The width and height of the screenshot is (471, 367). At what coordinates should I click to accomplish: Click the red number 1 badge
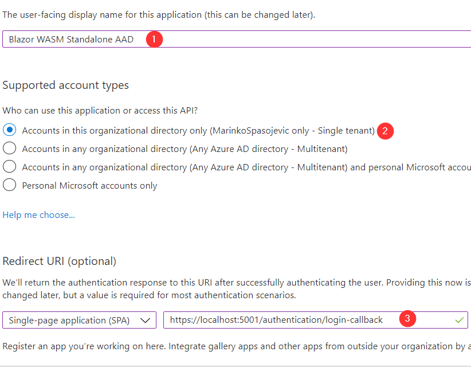154,40
